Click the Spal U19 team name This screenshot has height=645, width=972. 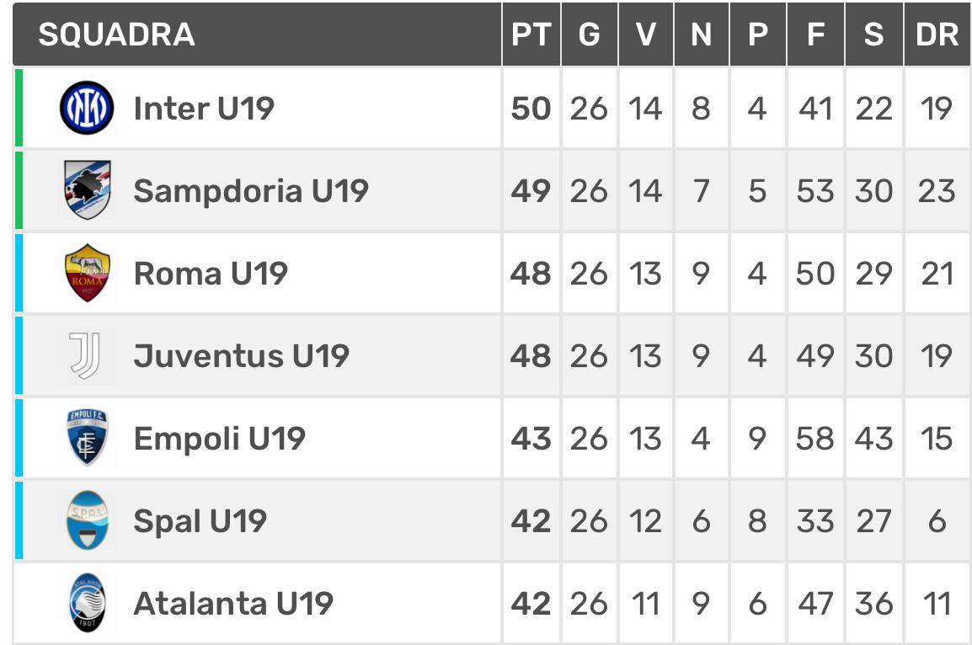click(x=200, y=521)
